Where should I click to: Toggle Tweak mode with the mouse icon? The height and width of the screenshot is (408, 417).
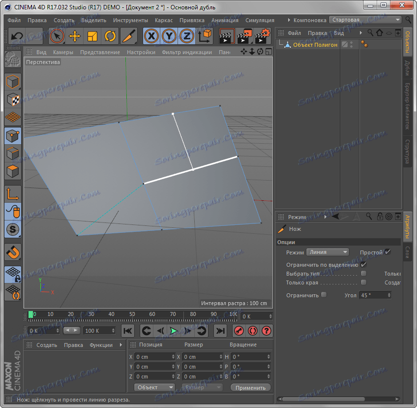pos(12,212)
